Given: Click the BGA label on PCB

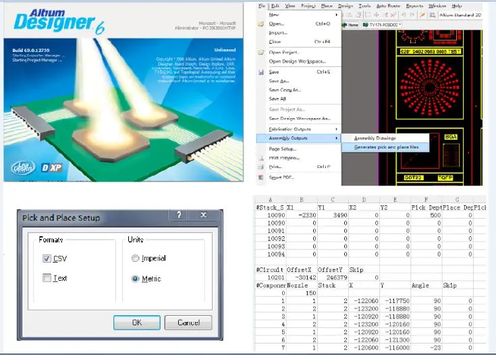Looking at the screenshot, I should [451, 137].
